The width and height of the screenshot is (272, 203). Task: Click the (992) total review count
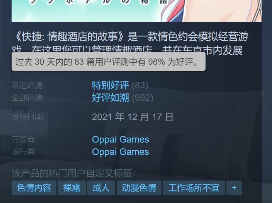(143, 98)
